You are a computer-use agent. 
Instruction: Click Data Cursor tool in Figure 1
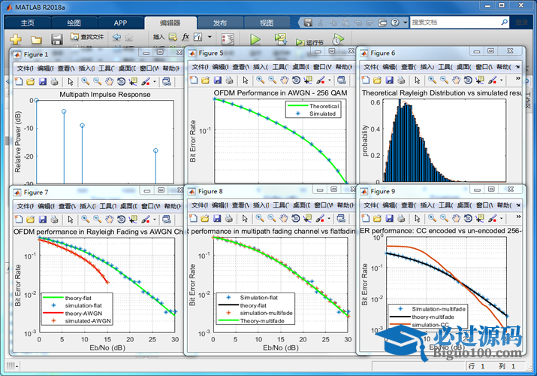click(133, 81)
